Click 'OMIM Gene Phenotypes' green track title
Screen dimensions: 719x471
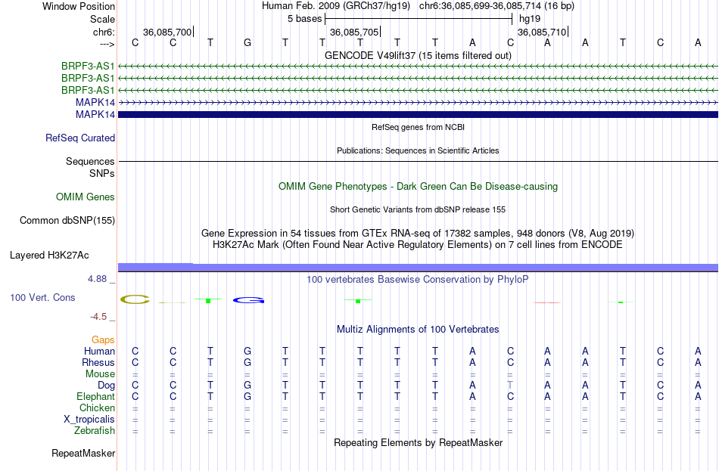tap(418, 187)
